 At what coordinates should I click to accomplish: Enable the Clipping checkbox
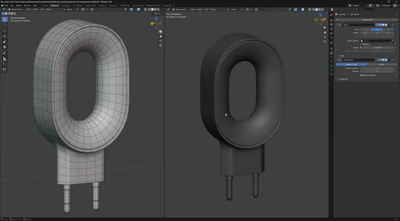tap(361, 44)
